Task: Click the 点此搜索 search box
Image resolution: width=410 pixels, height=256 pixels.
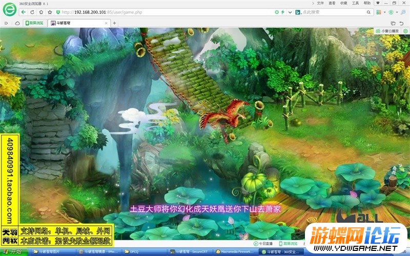Action: click(334, 12)
